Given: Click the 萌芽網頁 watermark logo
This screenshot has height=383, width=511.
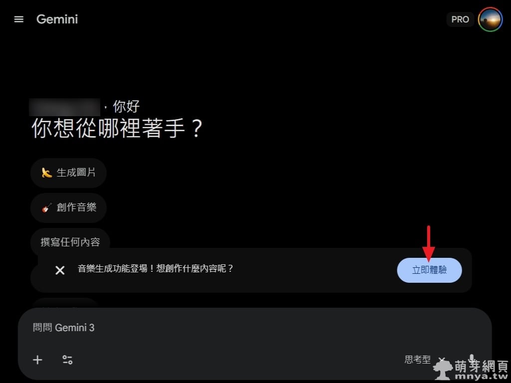Looking at the screenshot, I should pos(471,370).
